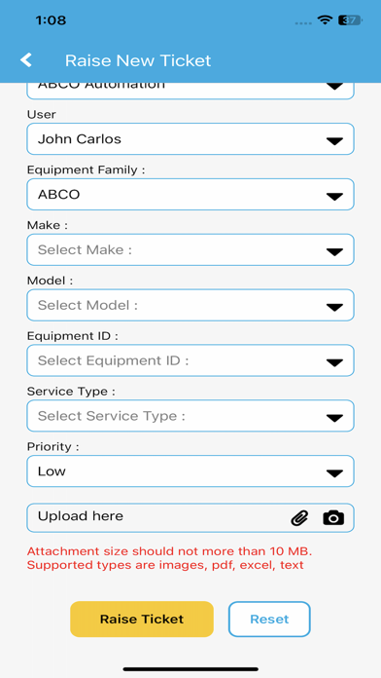Tap the Equipment Family label
381x678 pixels.
86,169
